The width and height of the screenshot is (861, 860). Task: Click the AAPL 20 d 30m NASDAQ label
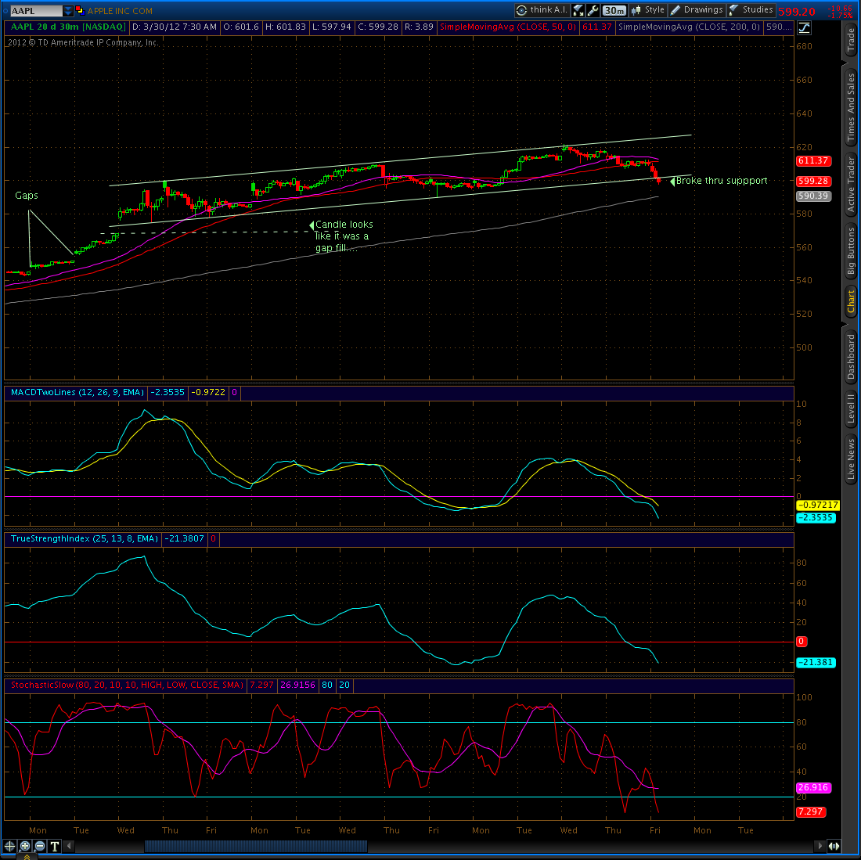(x=68, y=27)
